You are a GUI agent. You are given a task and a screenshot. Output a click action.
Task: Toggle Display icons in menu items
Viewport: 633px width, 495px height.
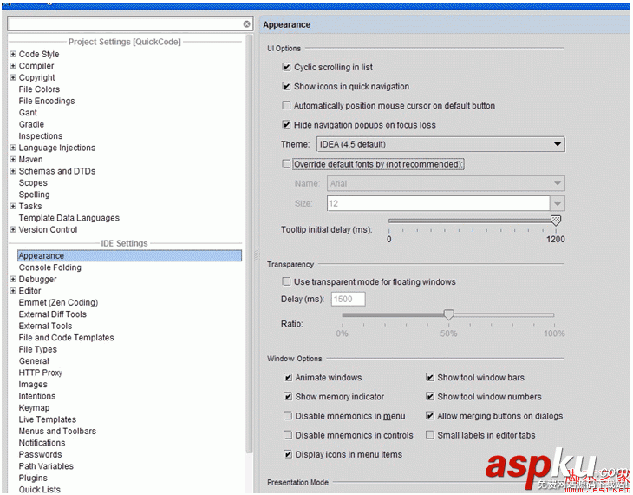[x=288, y=454]
